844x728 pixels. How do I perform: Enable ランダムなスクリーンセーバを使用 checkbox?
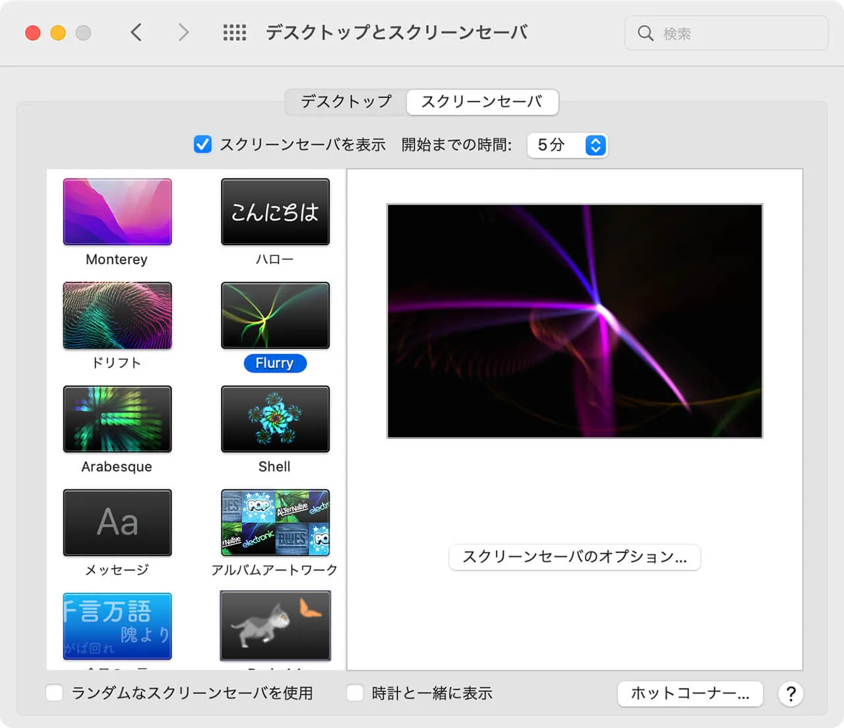(x=55, y=693)
